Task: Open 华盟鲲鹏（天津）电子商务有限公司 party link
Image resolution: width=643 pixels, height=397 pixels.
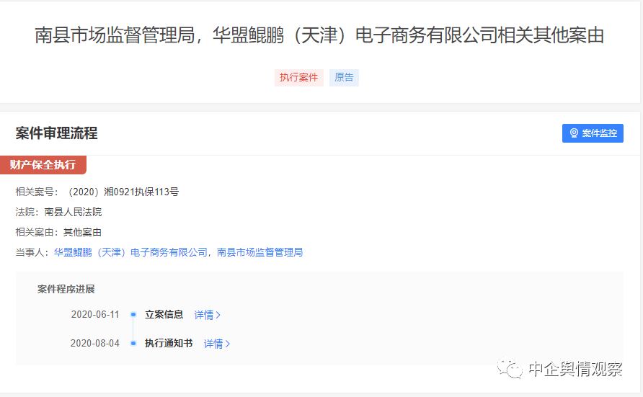Action: [x=130, y=252]
